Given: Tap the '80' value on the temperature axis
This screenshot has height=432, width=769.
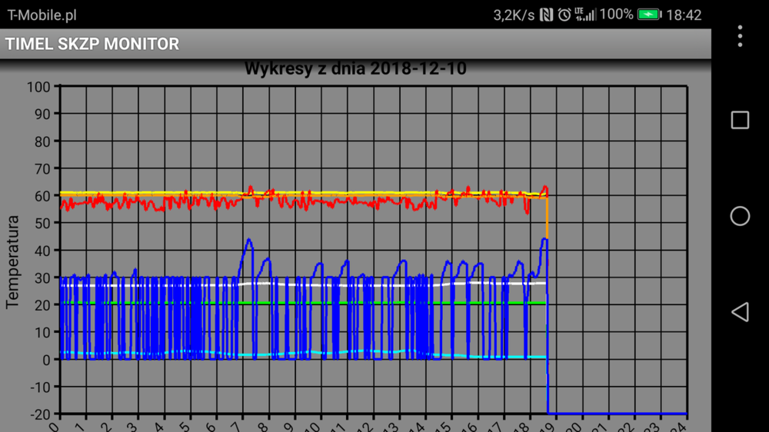Looking at the screenshot, I should point(42,141).
